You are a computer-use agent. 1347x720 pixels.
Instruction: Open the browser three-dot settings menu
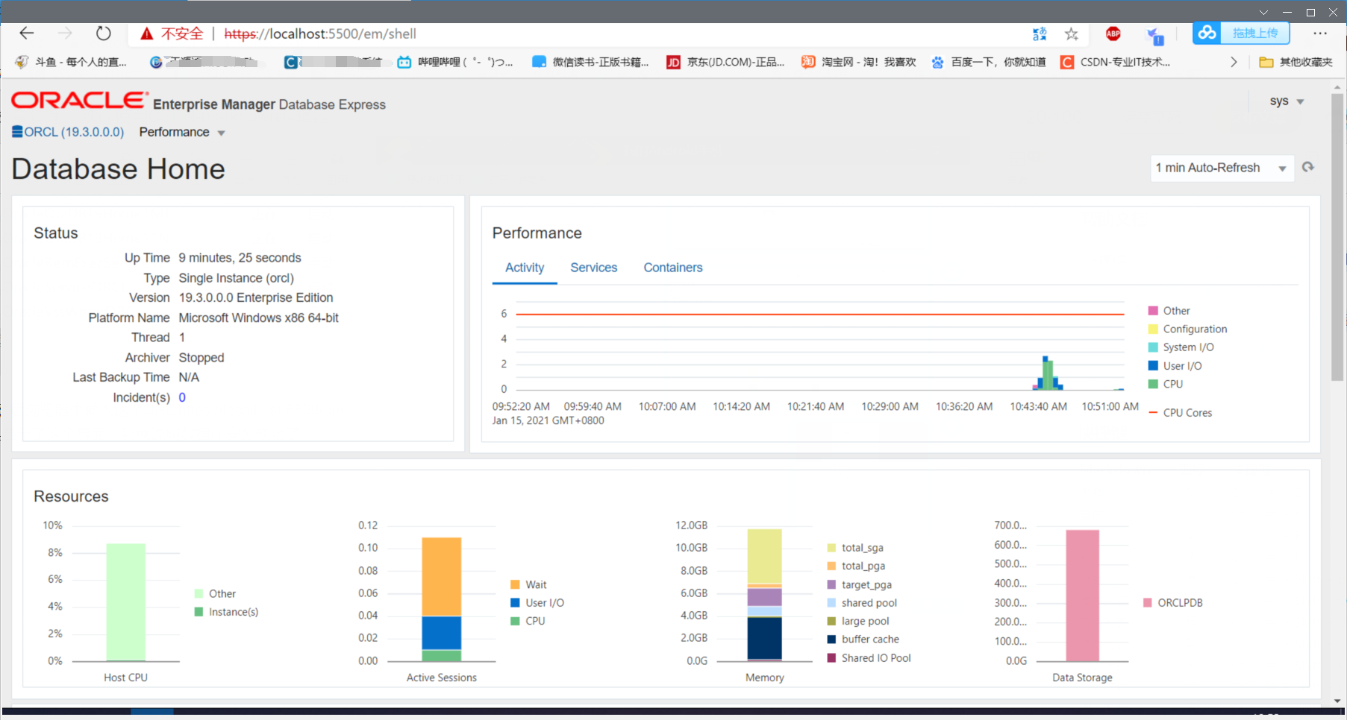pyautogui.click(x=1320, y=34)
